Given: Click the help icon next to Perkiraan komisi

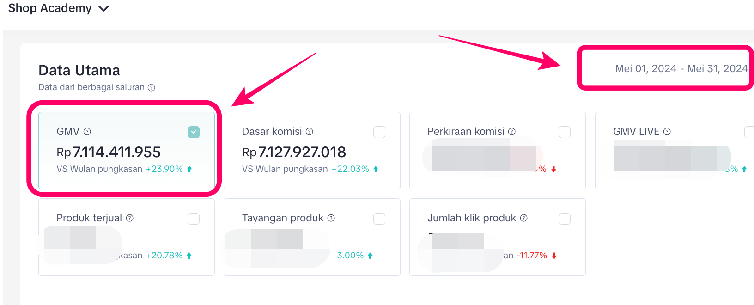Looking at the screenshot, I should tap(512, 132).
